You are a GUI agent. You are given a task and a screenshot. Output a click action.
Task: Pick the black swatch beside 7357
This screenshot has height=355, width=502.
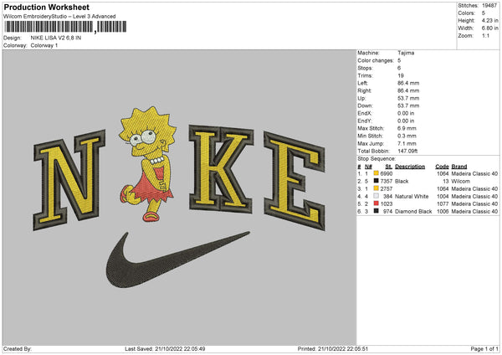(x=376, y=181)
